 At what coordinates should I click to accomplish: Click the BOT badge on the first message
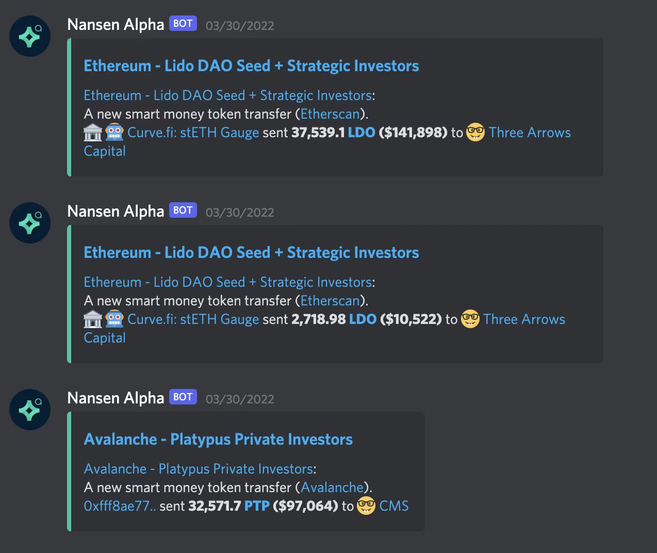pos(183,24)
